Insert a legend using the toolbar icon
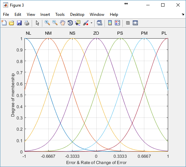This screenshot has width=186, height=167. point(117,23)
